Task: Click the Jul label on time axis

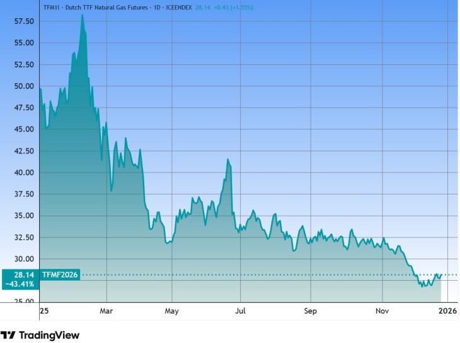Action: (239, 311)
